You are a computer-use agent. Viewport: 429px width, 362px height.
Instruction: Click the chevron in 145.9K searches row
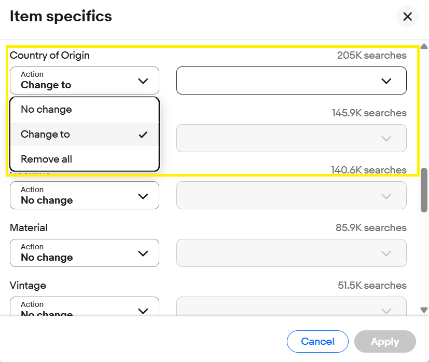point(385,138)
